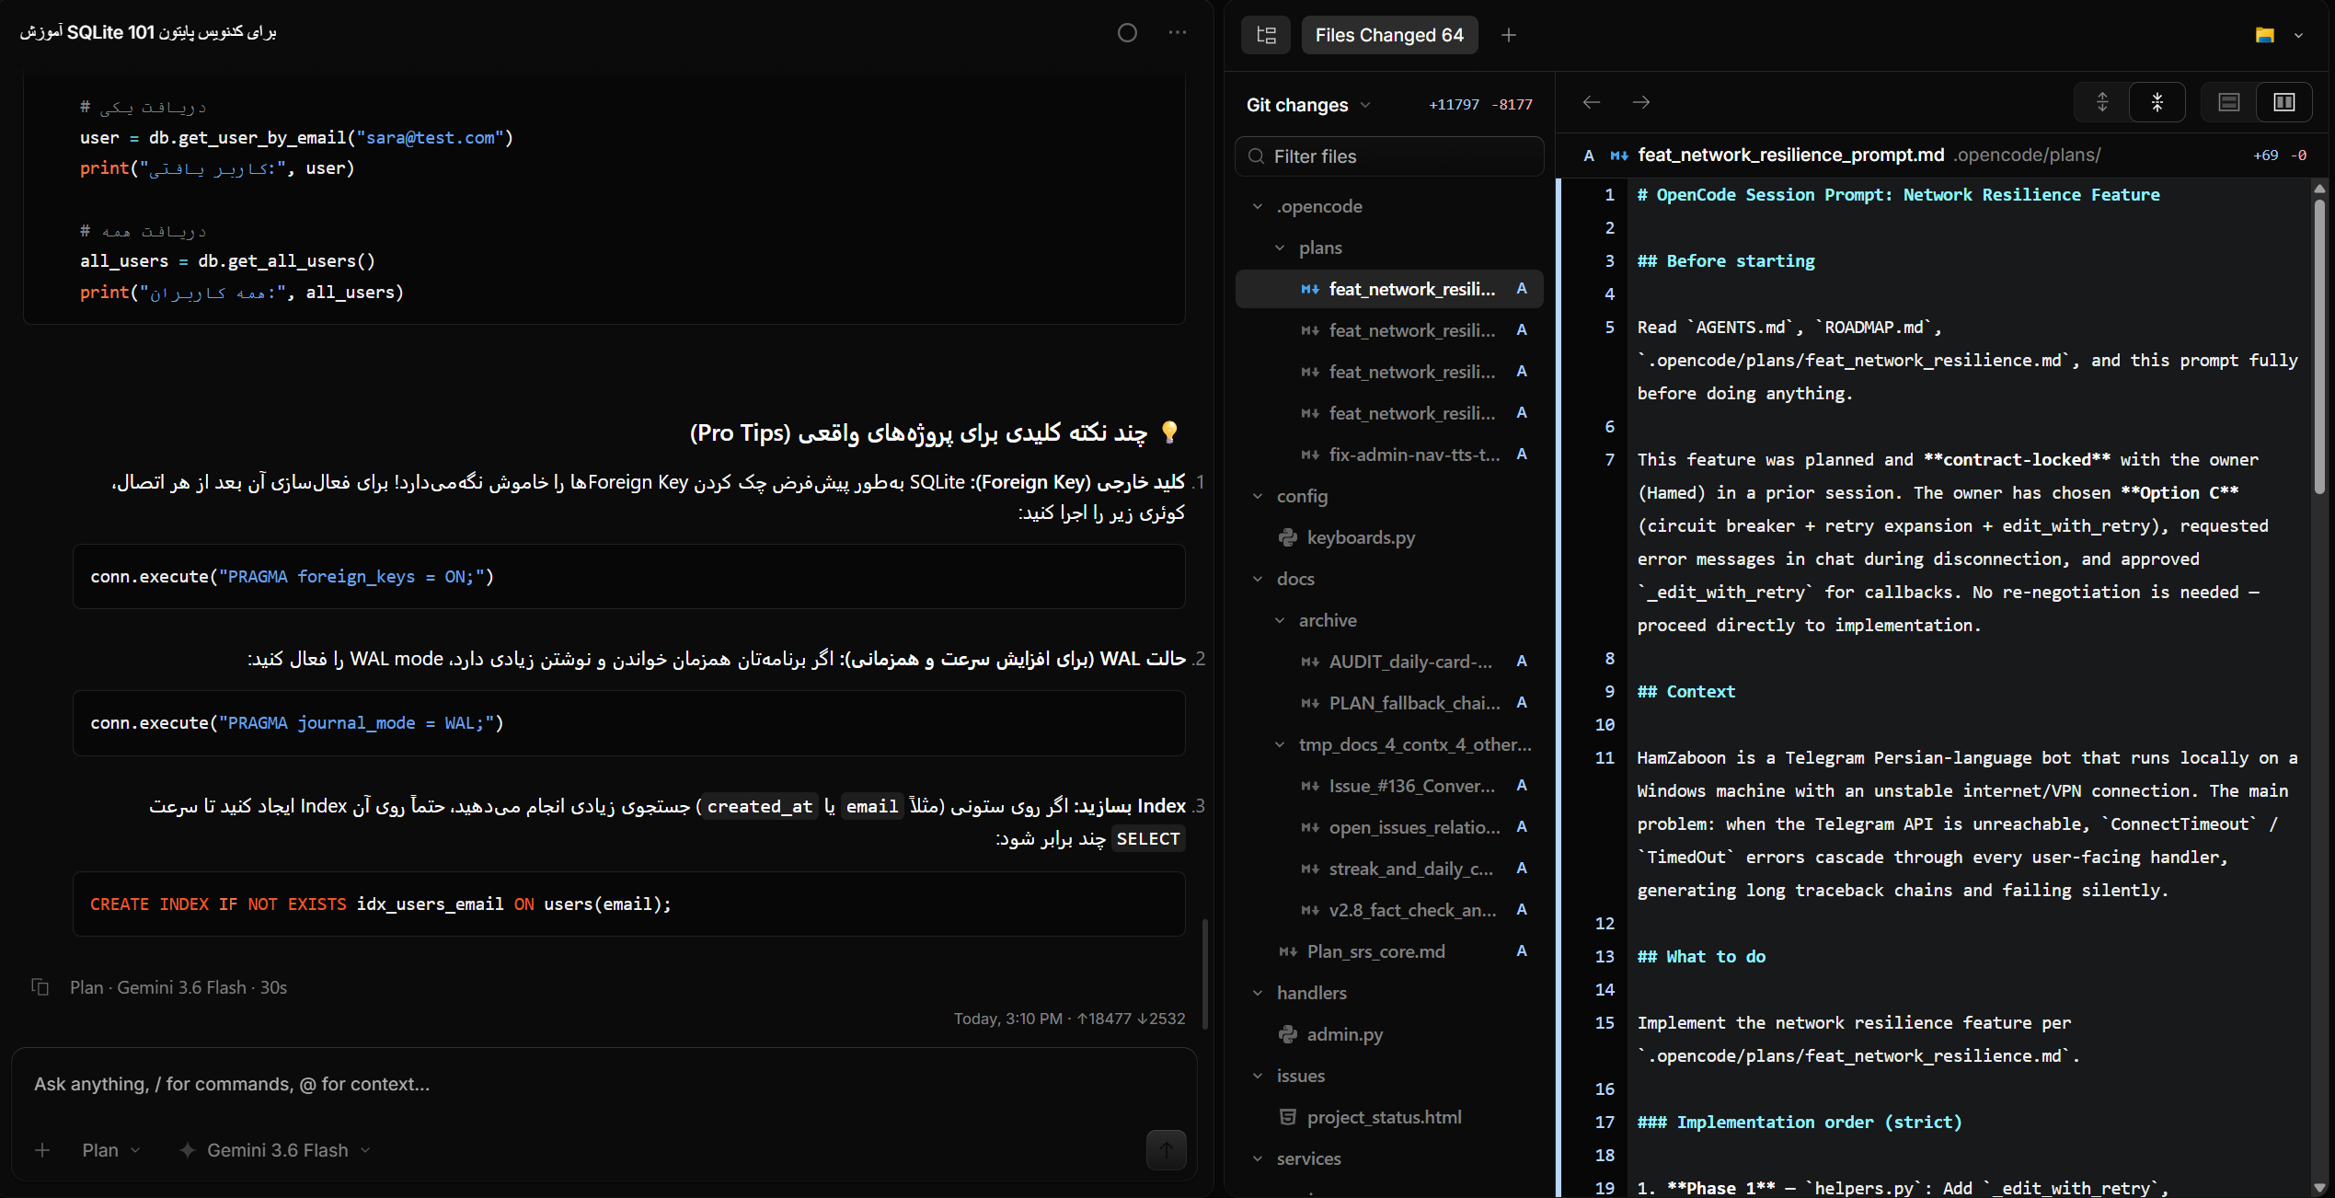2335x1198 pixels.
Task: Click markdown icon of fix-admin-nav-tts file
Action: click(1310, 455)
